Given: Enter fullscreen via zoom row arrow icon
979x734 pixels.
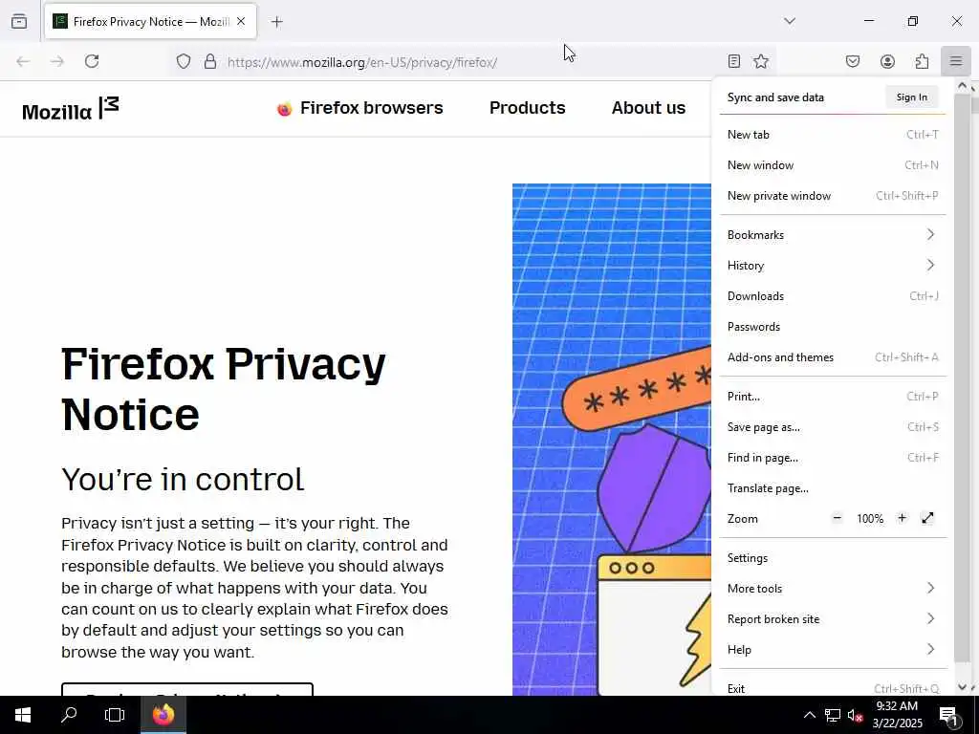Looking at the screenshot, I should click(x=927, y=518).
